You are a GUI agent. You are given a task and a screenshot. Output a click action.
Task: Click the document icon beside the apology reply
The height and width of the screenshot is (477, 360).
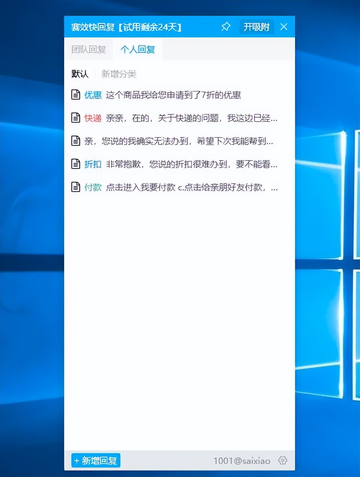point(75,141)
